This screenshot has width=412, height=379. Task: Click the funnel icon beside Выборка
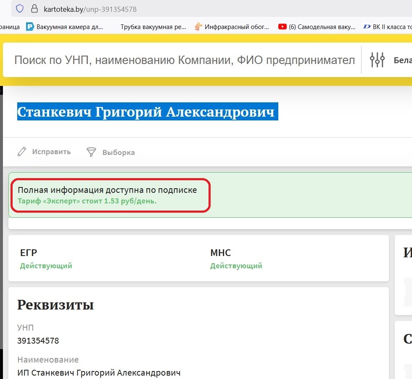pos(91,152)
